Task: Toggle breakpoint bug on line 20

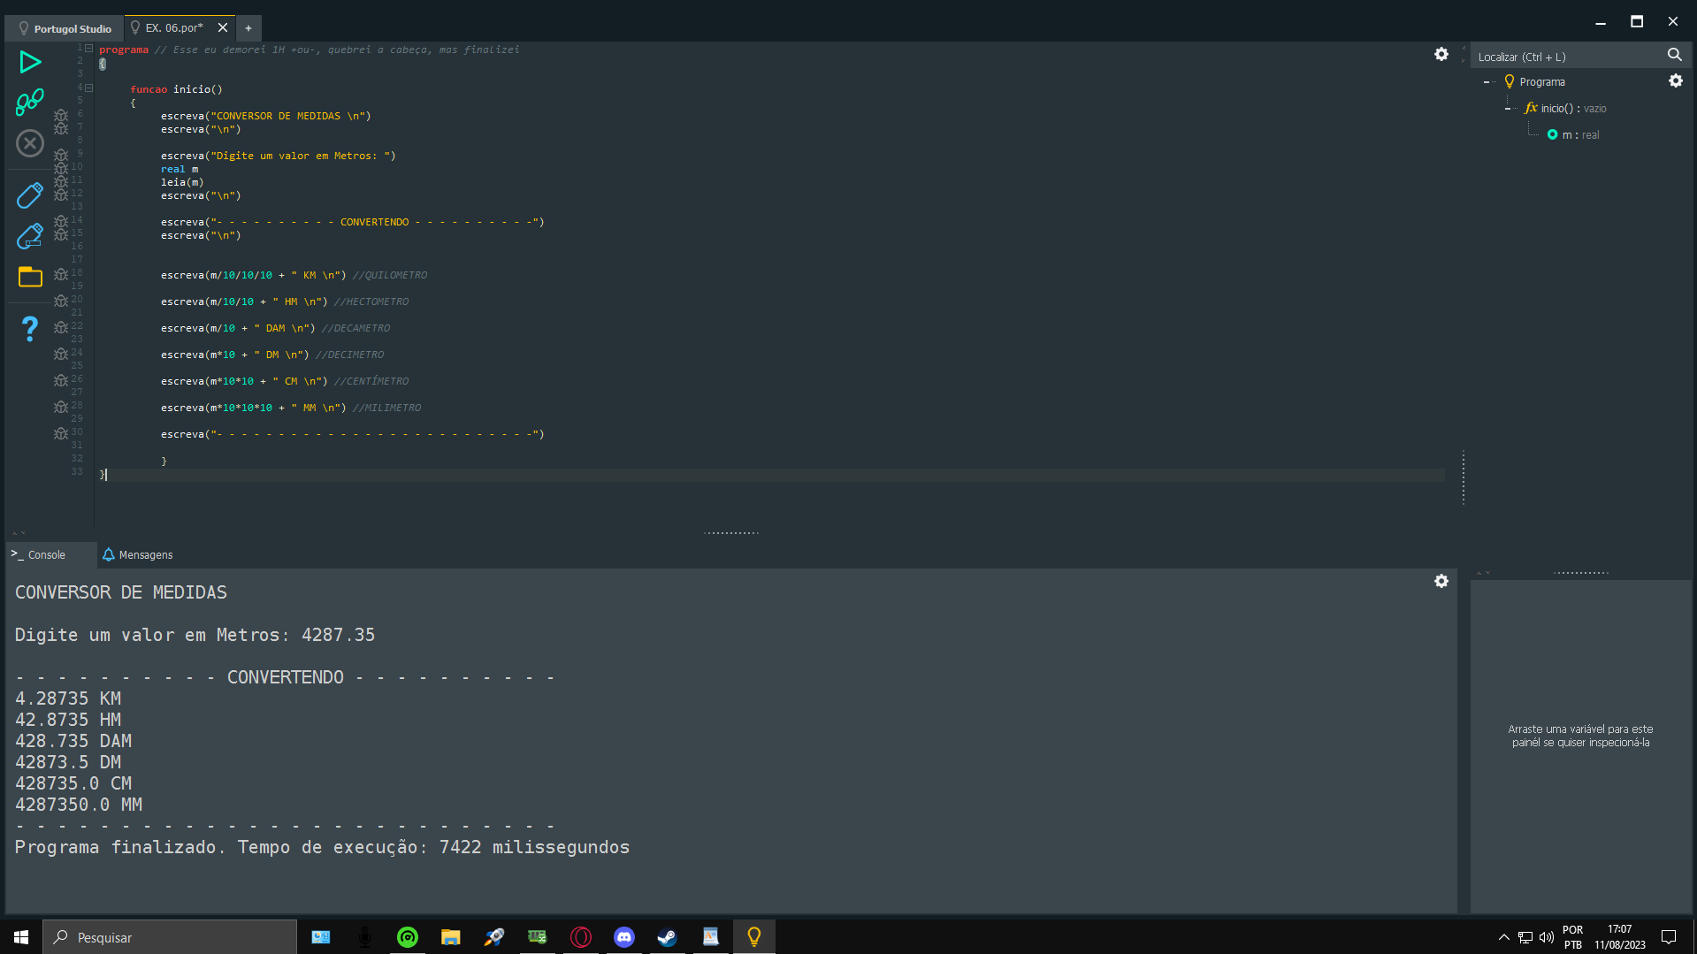Action: (x=61, y=301)
